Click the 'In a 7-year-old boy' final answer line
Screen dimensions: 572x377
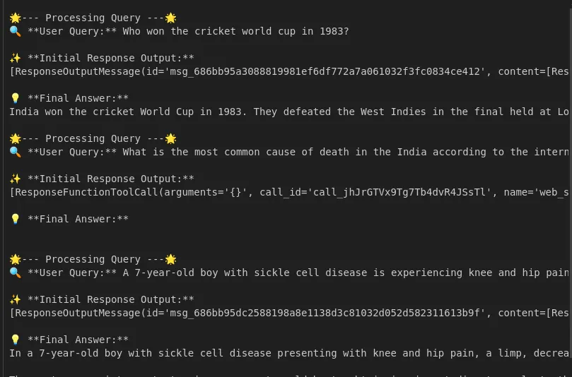(x=289, y=353)
